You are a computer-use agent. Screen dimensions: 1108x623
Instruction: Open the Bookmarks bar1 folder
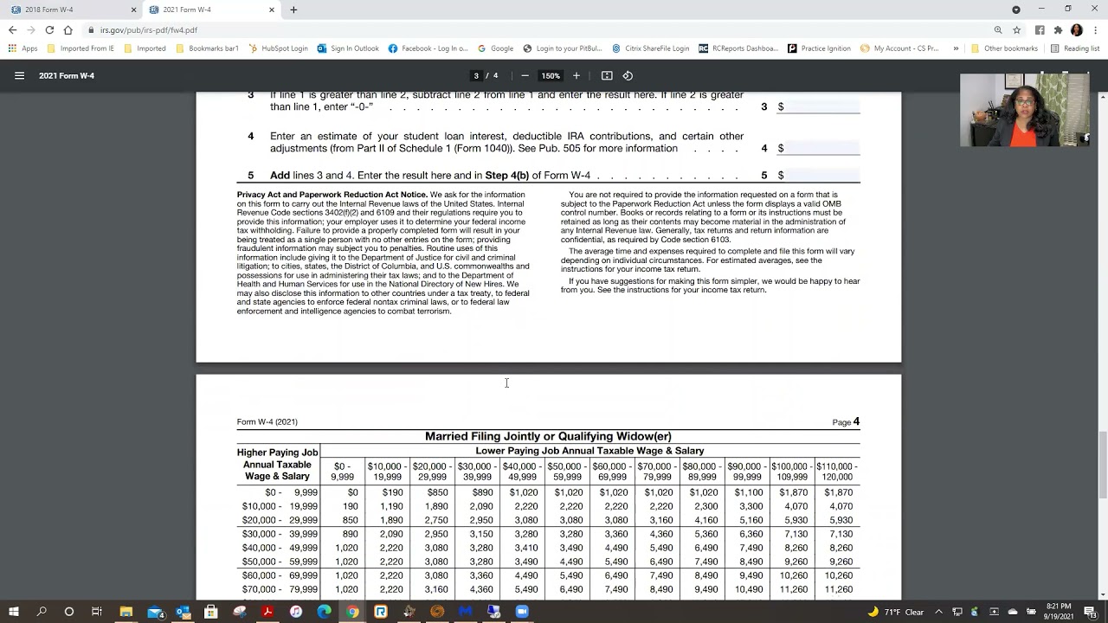coord(207,48)
